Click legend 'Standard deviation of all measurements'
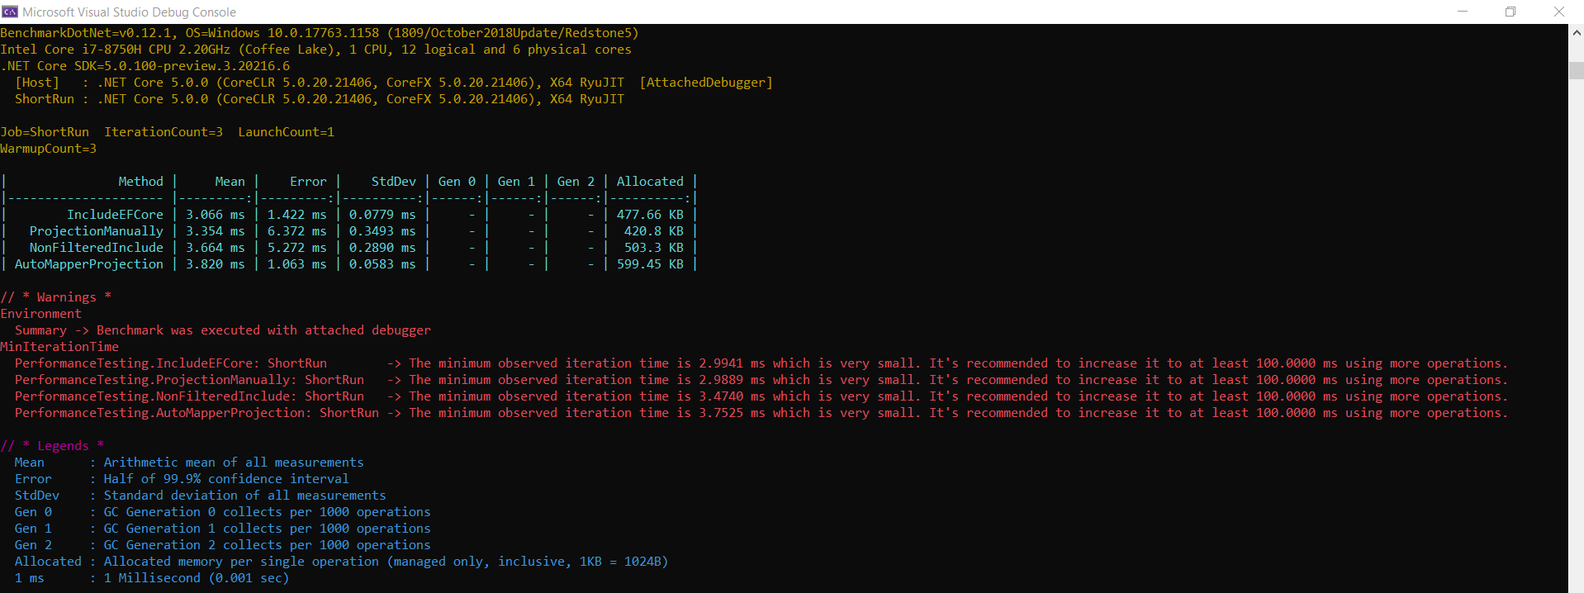1584x593 pixels. tap(244, 496)
